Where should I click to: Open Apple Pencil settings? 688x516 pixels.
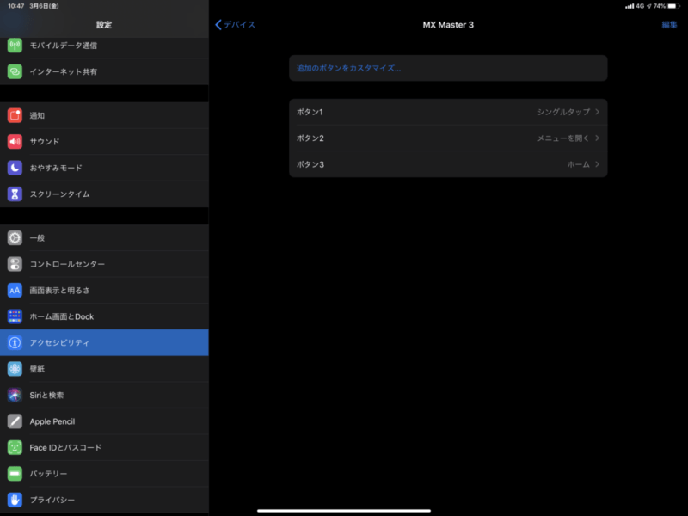pos(104,421)
